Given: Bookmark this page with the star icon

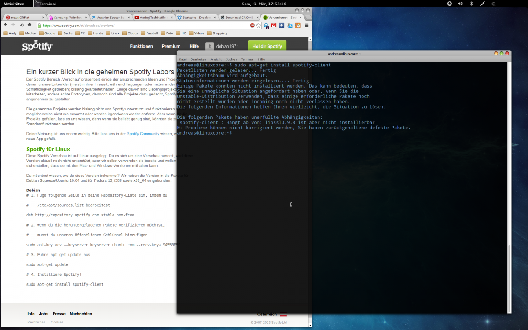Looking at the screenshot, I should point(259,26).
